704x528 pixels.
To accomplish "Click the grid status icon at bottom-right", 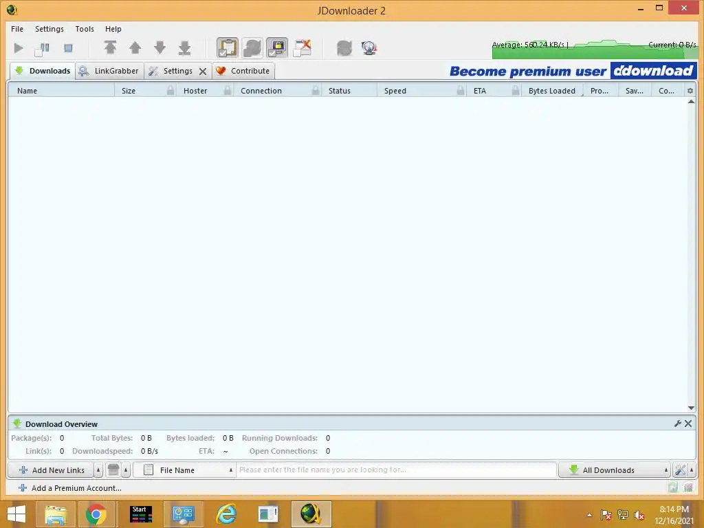I will [688, 487].
